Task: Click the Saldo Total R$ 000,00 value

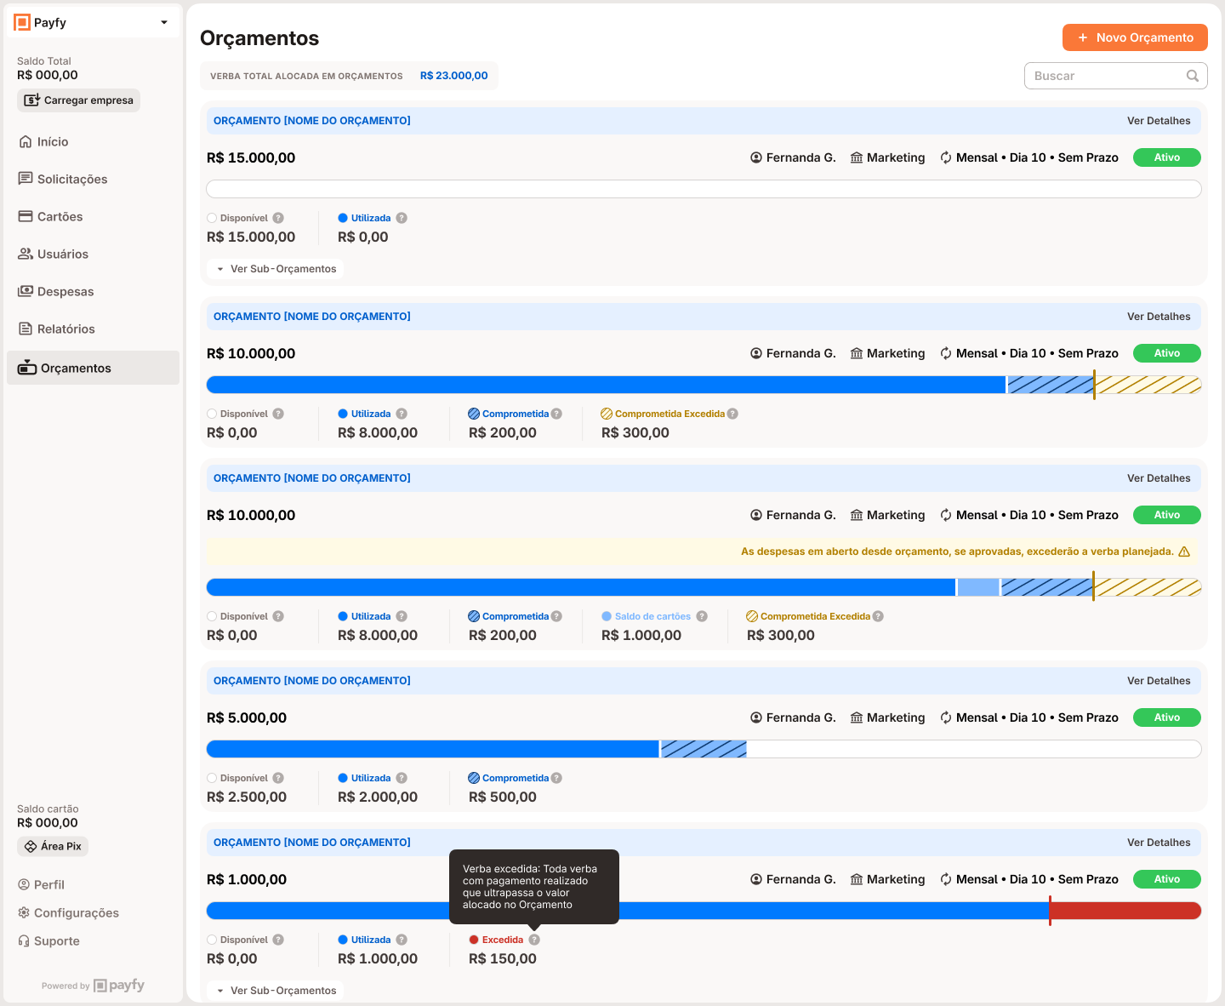Action: 48,75
